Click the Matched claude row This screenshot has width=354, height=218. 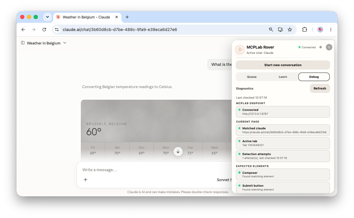click(283, 130)
